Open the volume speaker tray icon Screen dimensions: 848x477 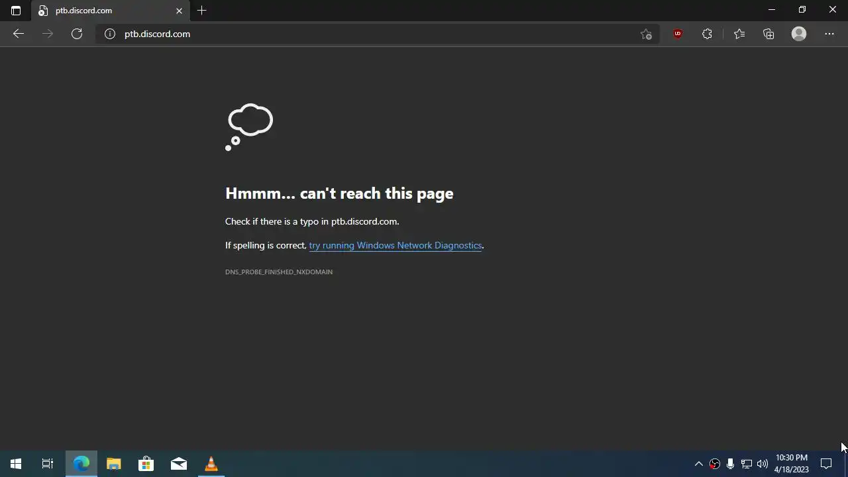(x=763, y=464)
